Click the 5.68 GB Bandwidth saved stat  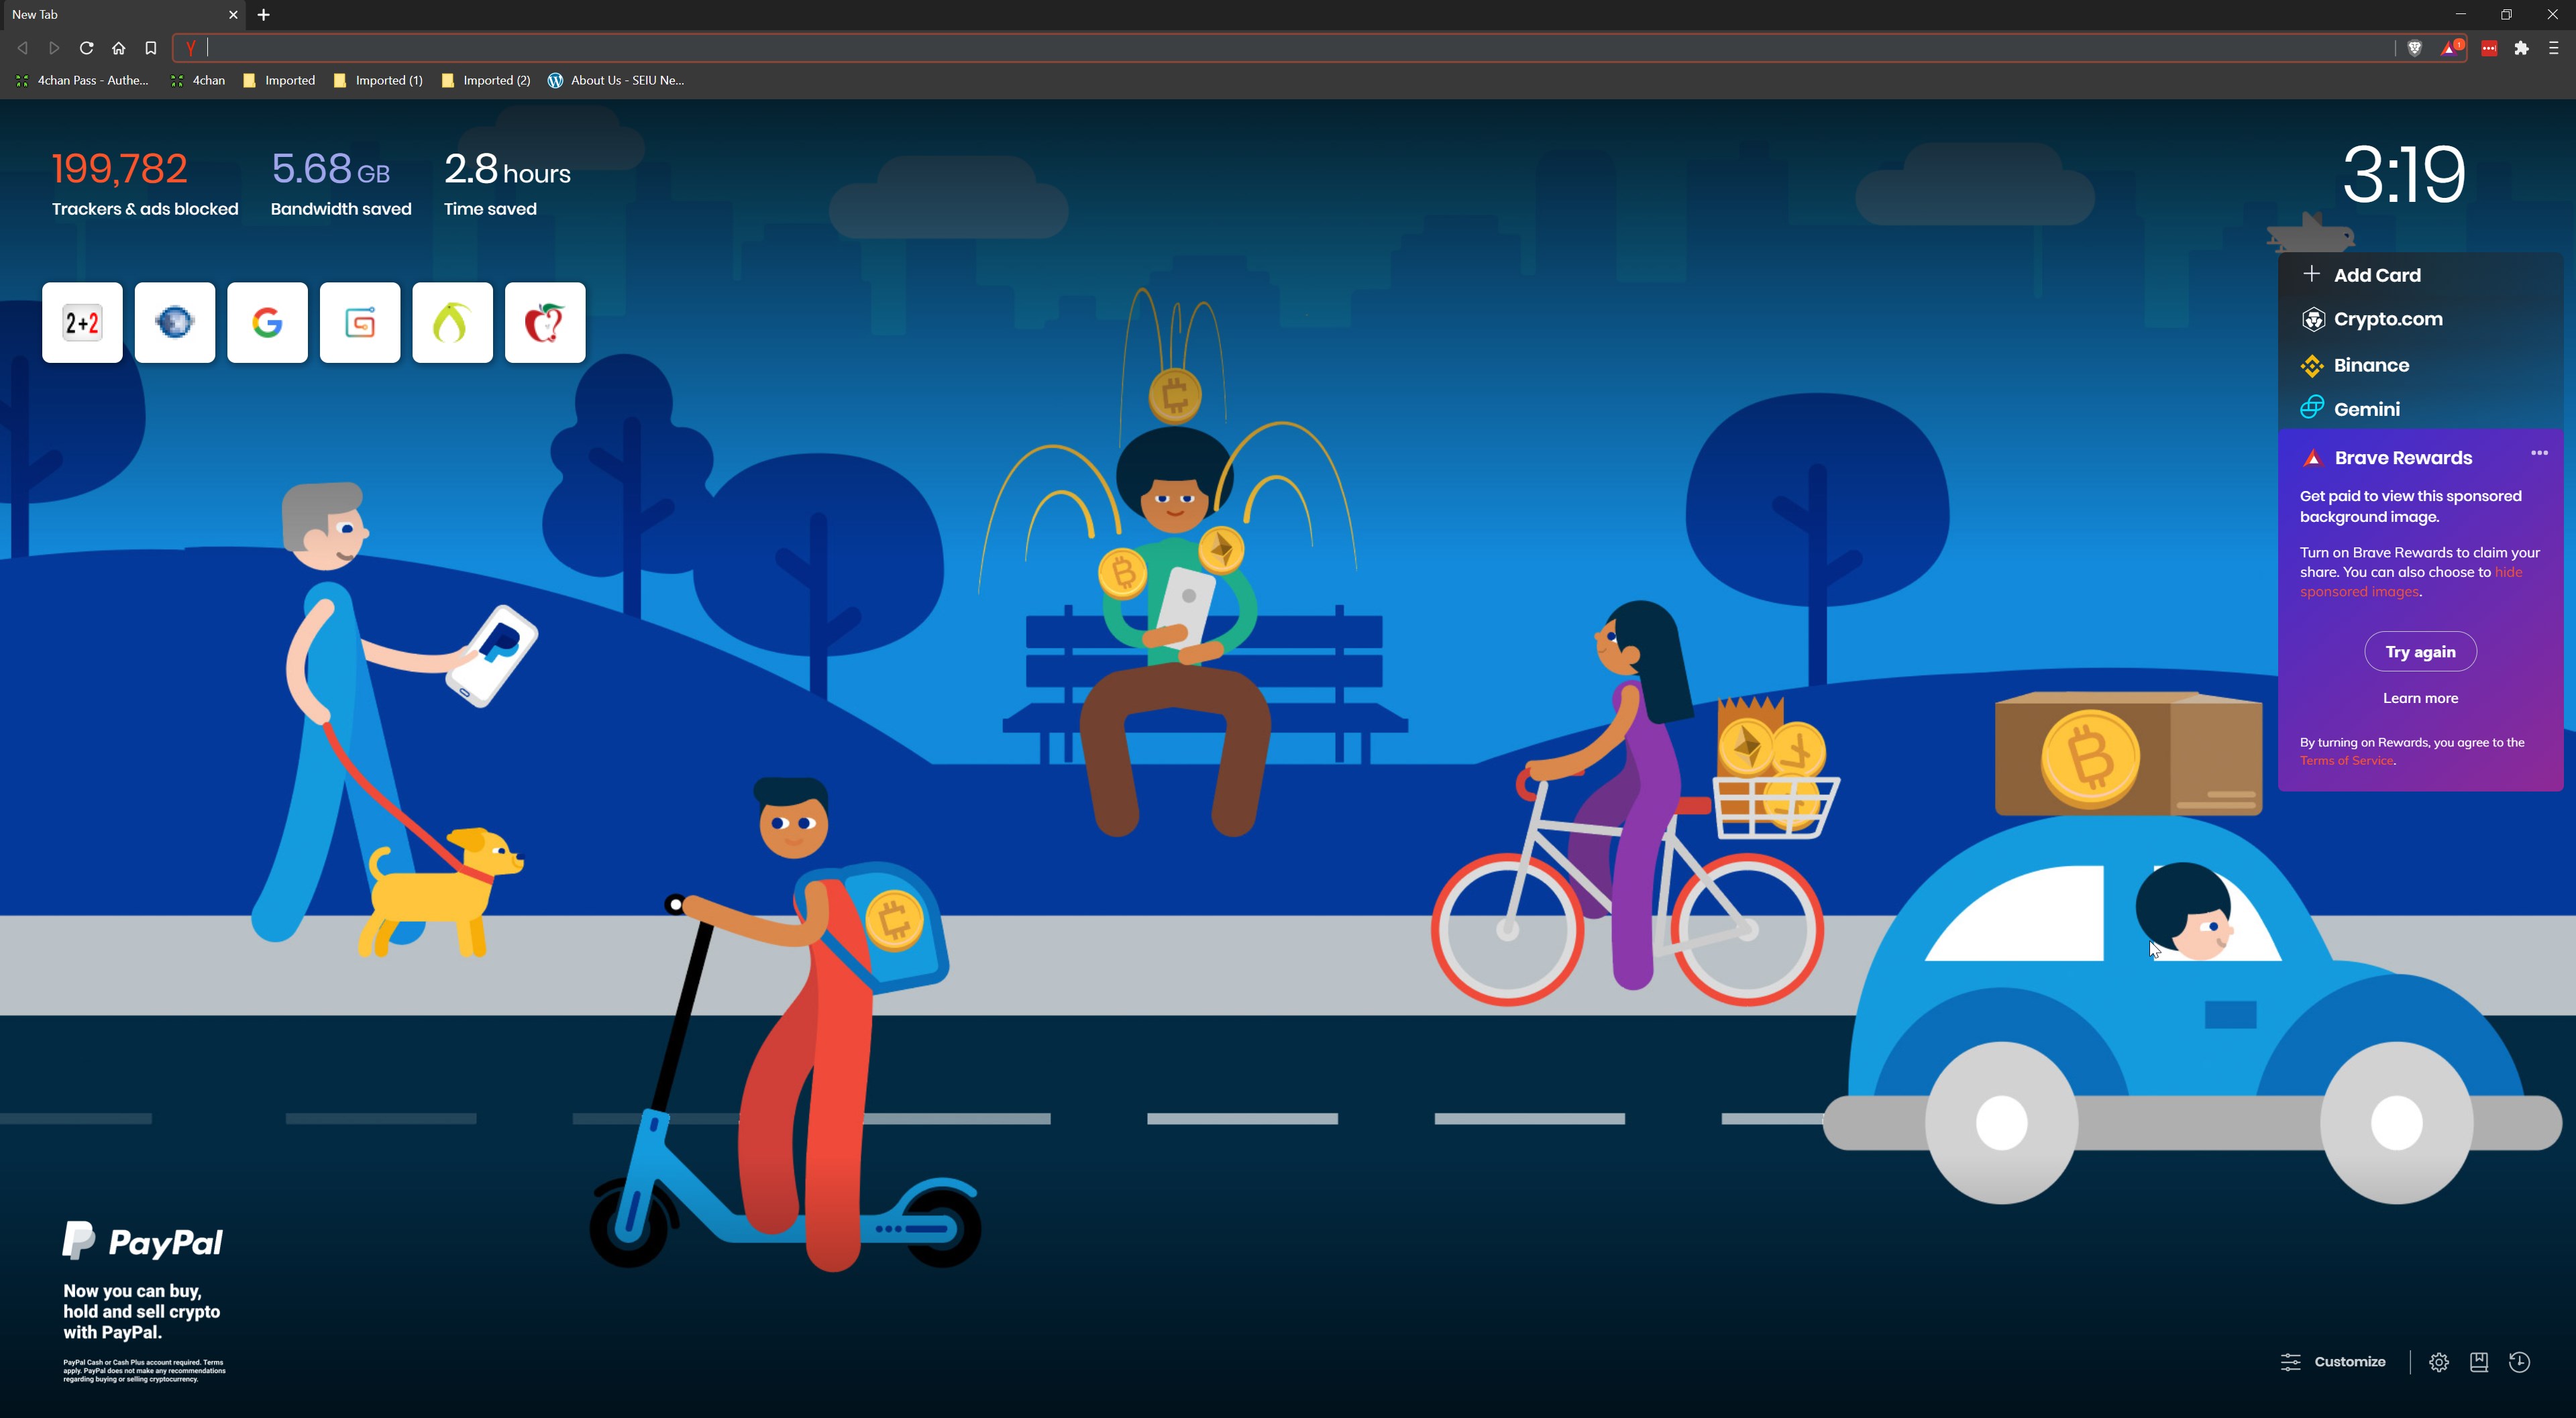341,184
